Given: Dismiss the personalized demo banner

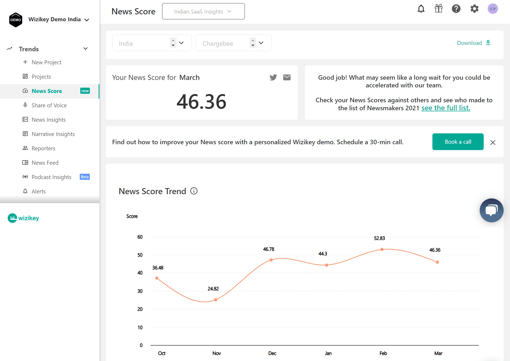Looking at the screenshot, I should (493, 142).
